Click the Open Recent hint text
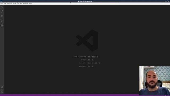The image size is (170, 96). pos(83,66)
